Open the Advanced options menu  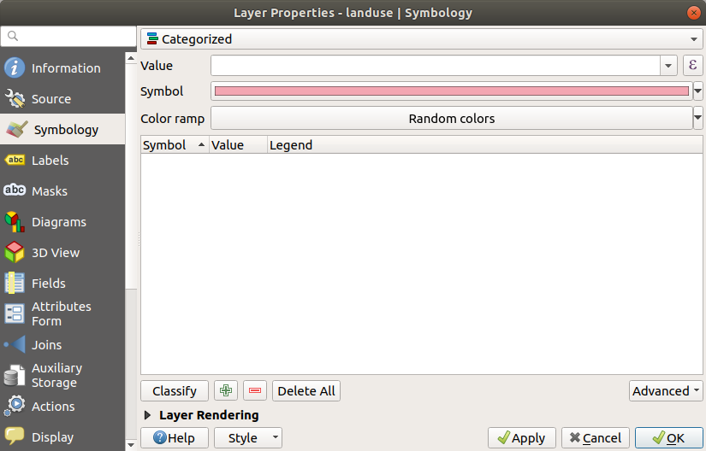[666, 391]
